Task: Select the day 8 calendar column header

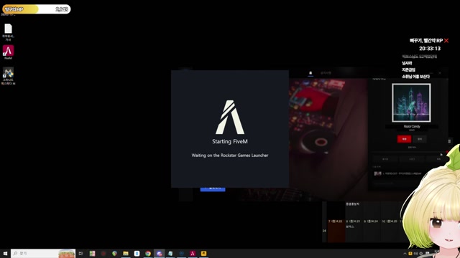Action: (353, 221)
